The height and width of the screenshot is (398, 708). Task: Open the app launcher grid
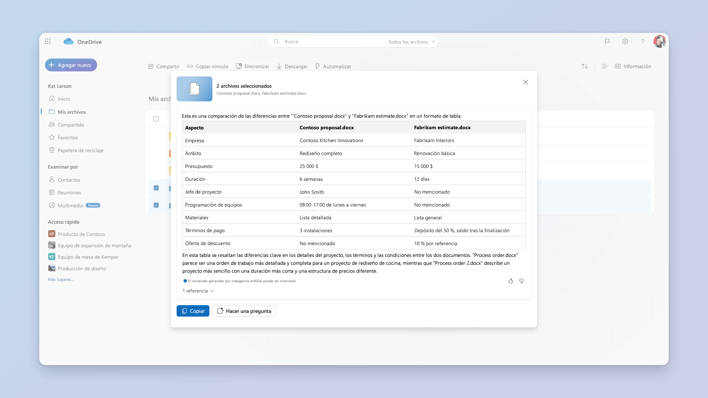(48, 41)
